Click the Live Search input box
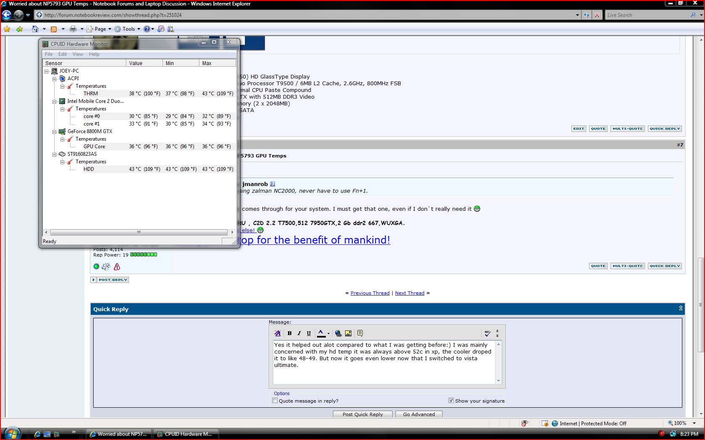This screenshot has width=705, height=440. (x=647, y=15)
